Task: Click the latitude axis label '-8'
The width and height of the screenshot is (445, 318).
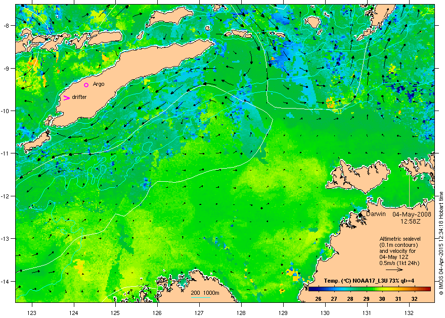Action: click(x=6, y=26)
